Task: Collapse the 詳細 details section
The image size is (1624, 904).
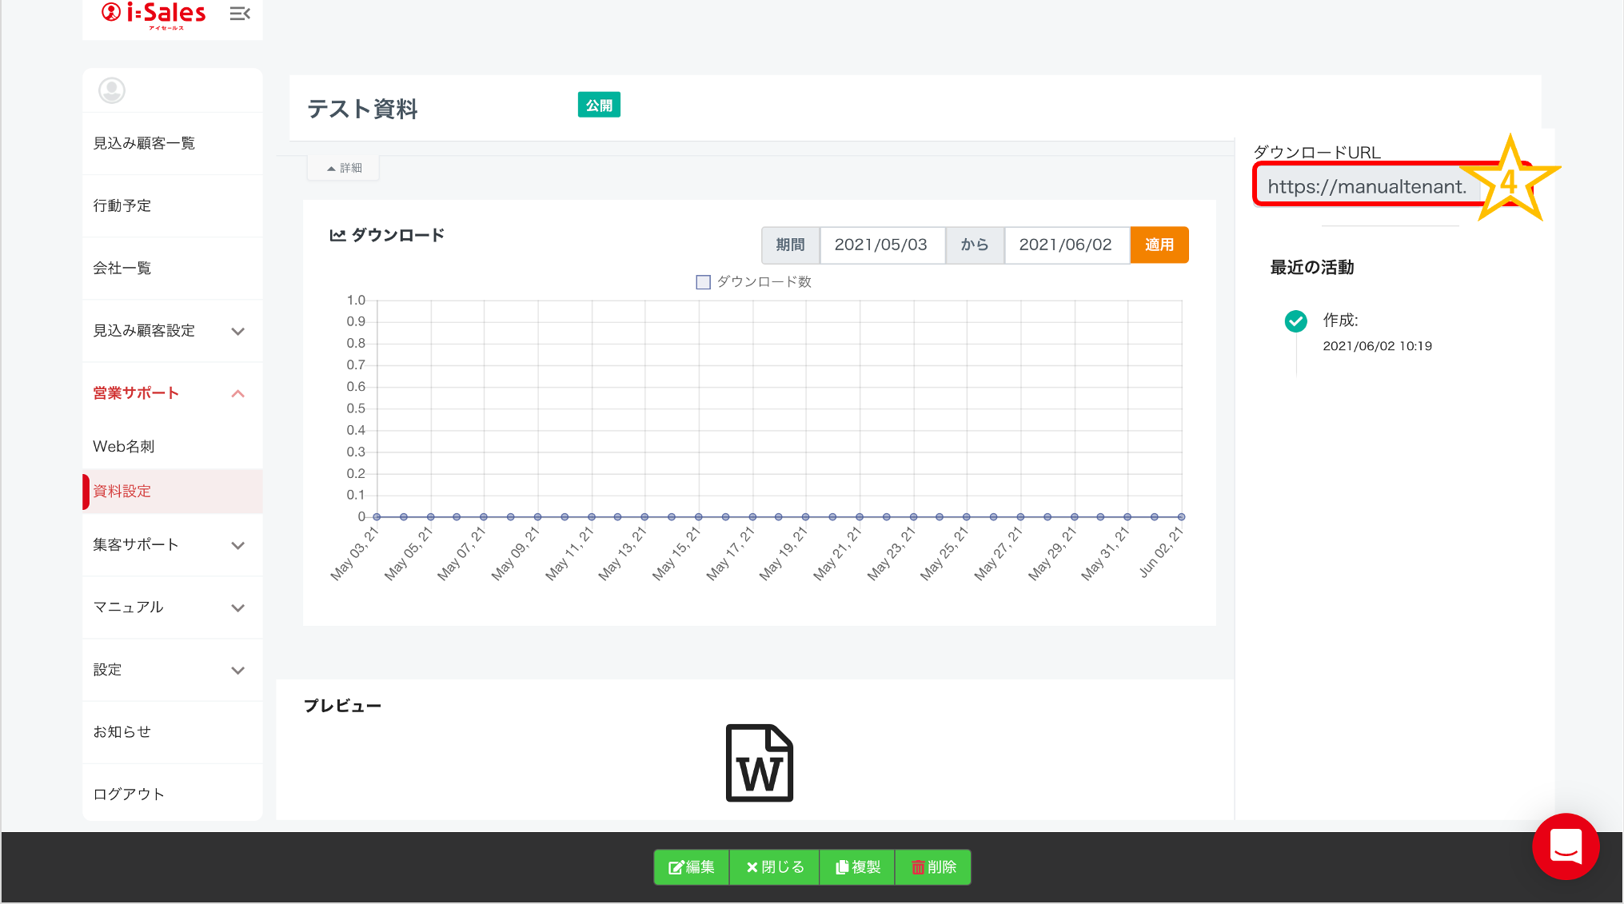Action: [x=344, y=168]
